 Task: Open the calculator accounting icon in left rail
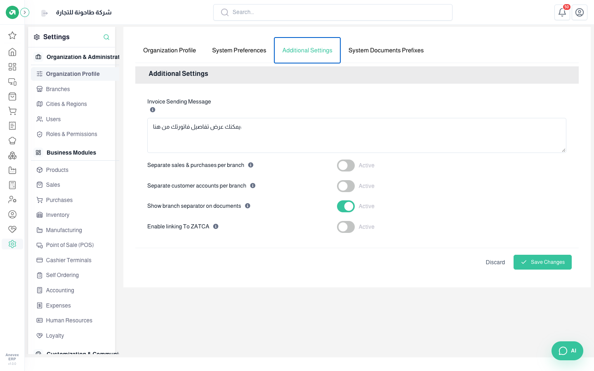[12, 185]
